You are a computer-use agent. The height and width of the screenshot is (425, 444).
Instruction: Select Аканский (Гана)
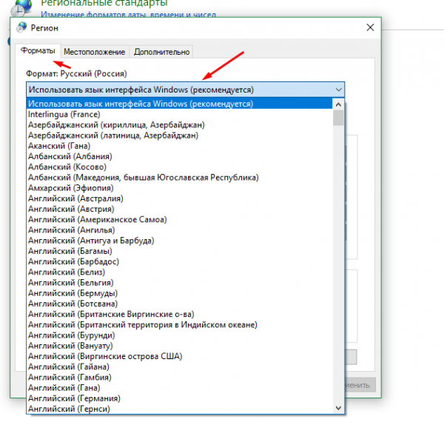coord(180,146)
